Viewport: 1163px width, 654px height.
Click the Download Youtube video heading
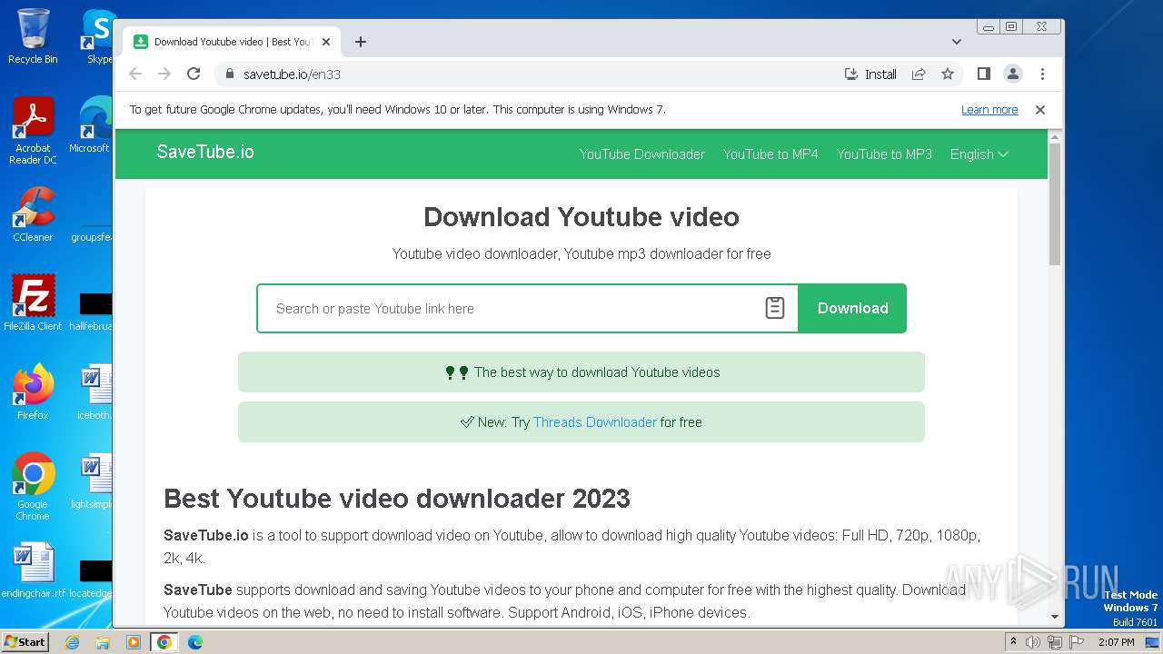(581, 217)
